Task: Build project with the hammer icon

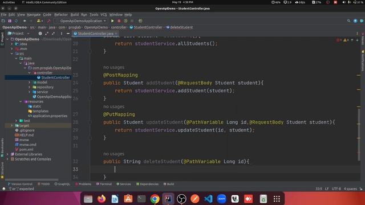Action: click(x=48, y=21)
